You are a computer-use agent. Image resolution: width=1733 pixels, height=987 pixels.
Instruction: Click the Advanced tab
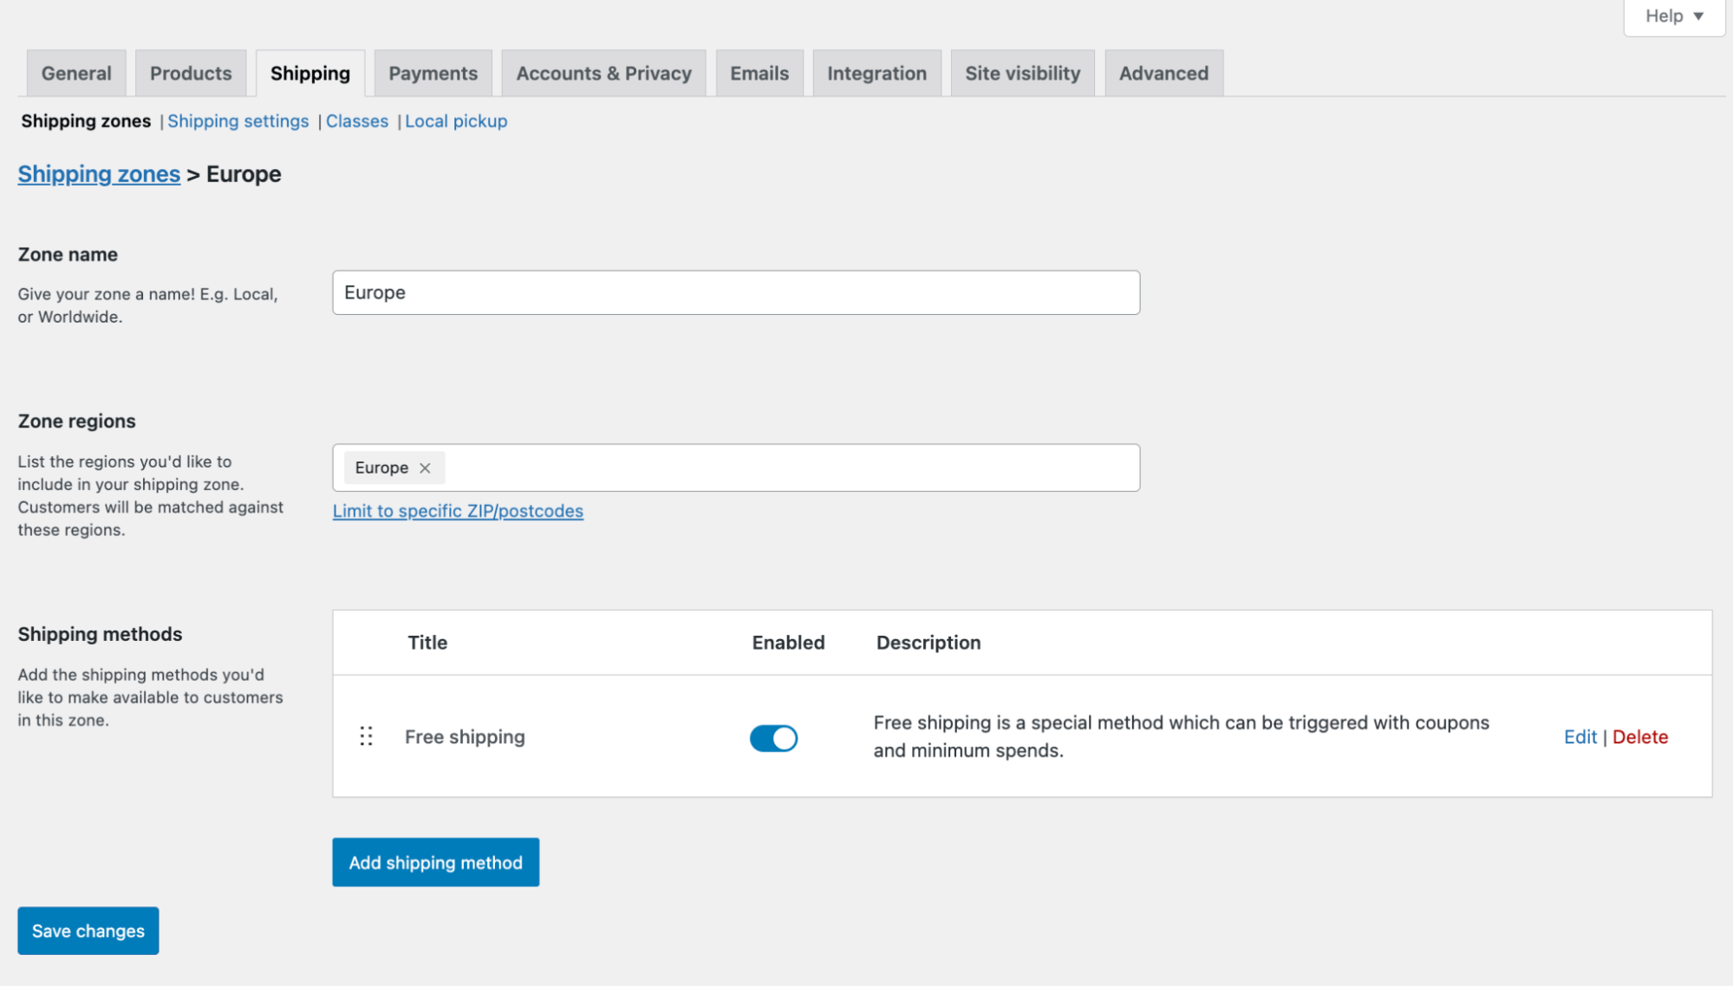click(x=1163, y=73)
